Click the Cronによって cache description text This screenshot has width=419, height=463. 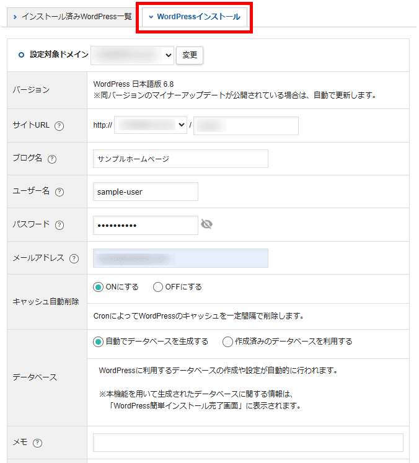click(199, 316)
